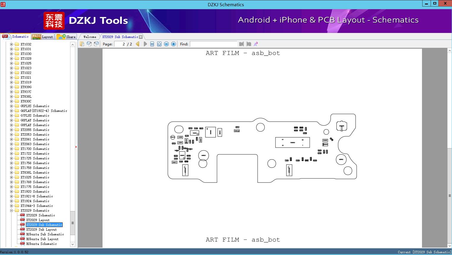Viewport: 452px width, 255px height.
Task: Select XT2055 Schematic in the tree
Action: coord(35,130)
